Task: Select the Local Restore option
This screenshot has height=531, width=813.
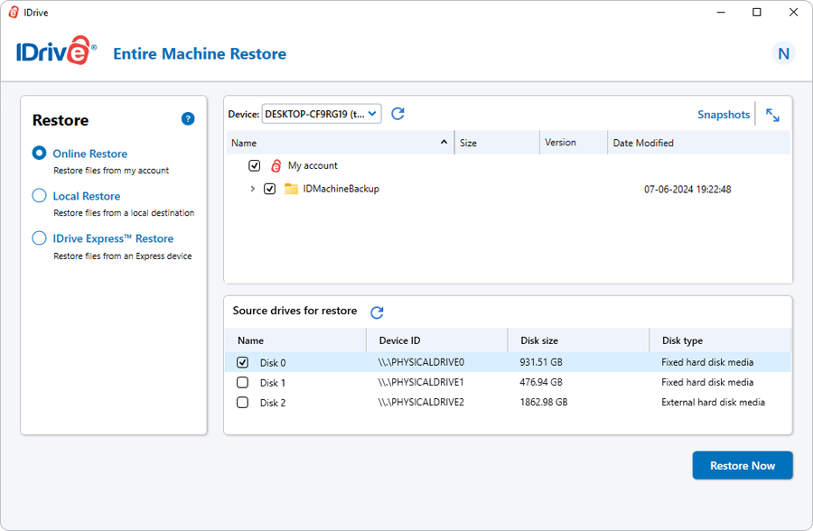Action: click(39, 196)
